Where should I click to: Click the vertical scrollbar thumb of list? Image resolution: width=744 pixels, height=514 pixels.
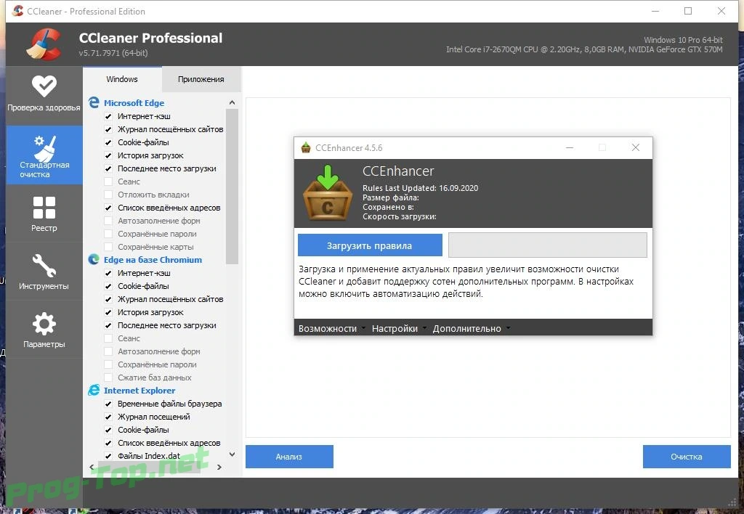tap(232, 187)
